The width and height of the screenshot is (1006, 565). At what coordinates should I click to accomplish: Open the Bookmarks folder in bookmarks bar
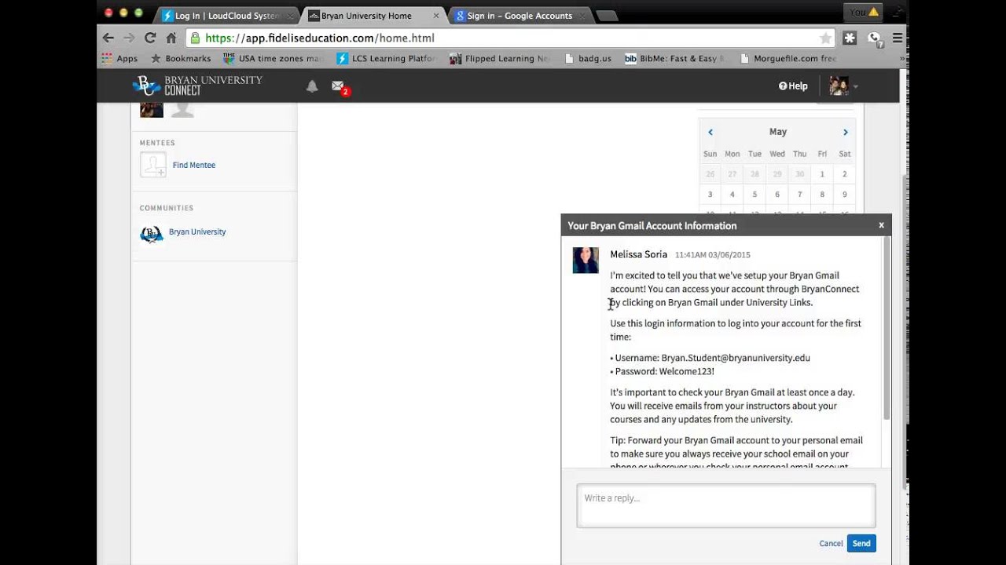tap(181, 58)
